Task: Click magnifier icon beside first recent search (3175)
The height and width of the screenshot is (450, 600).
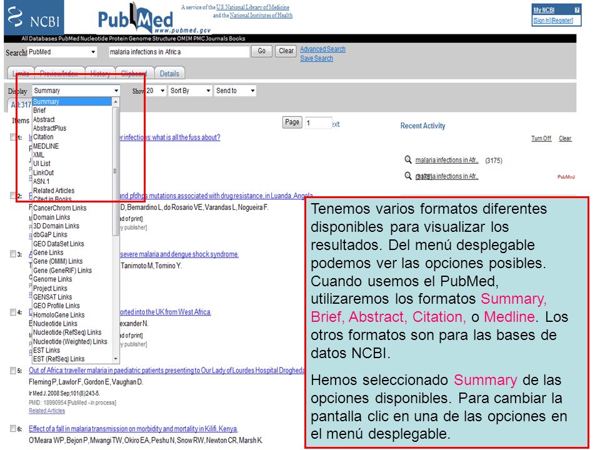Action: click(408, 159)
